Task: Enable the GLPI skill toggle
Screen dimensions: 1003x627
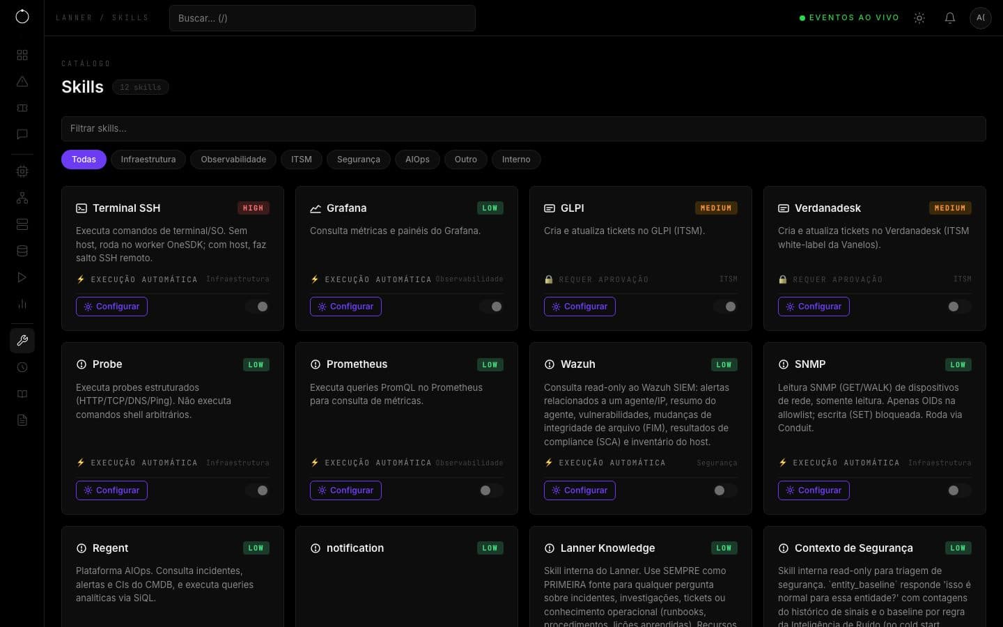Action: [x=725, y=307]
